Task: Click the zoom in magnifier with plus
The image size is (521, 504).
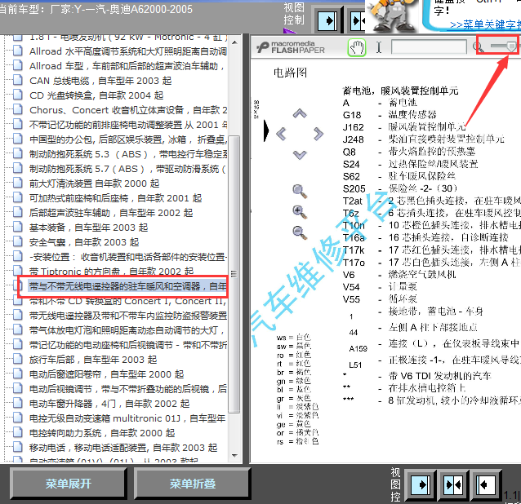Action: [300, 212]
